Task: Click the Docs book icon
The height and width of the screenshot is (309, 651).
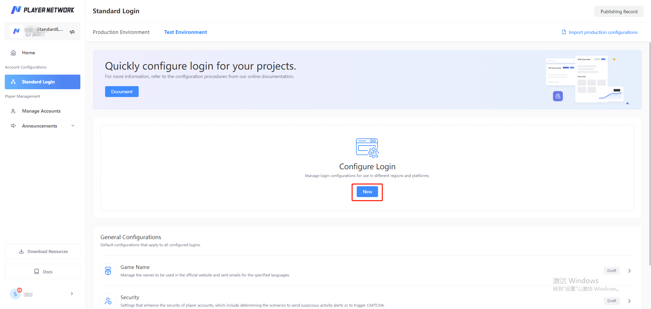Action: (37, 271)
